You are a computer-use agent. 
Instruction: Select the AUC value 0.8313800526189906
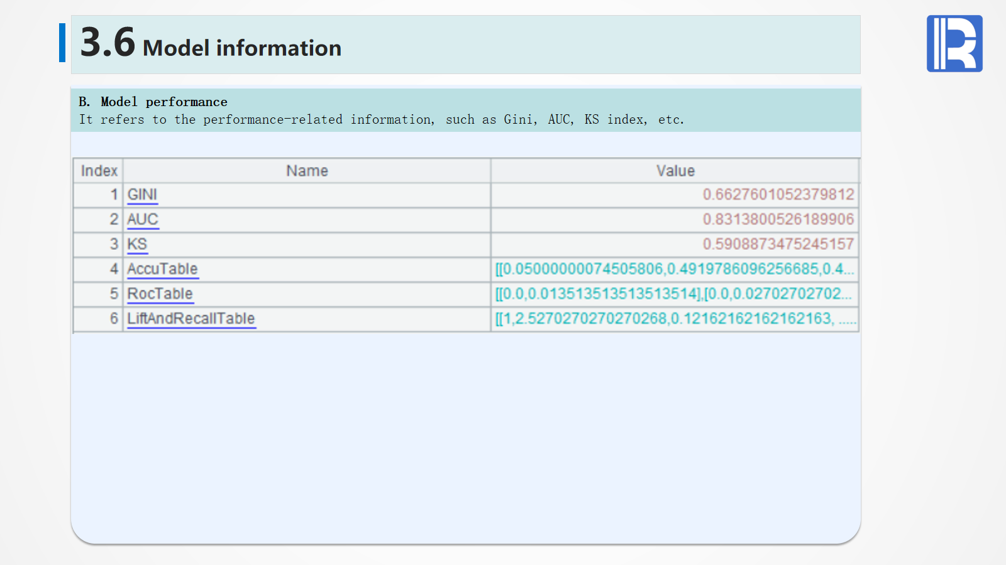(778, 220)
